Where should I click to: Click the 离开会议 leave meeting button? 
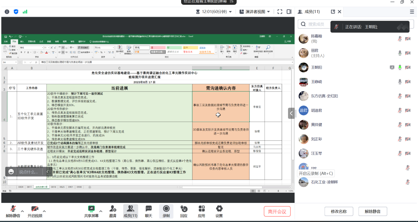tap(277, 211)
